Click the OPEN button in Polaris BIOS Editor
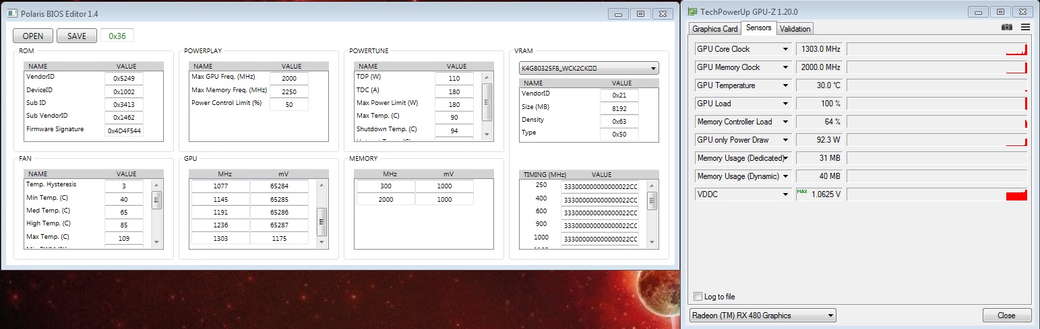The height and width of the screenshot is (329, 1040). [x=33, y=36]
